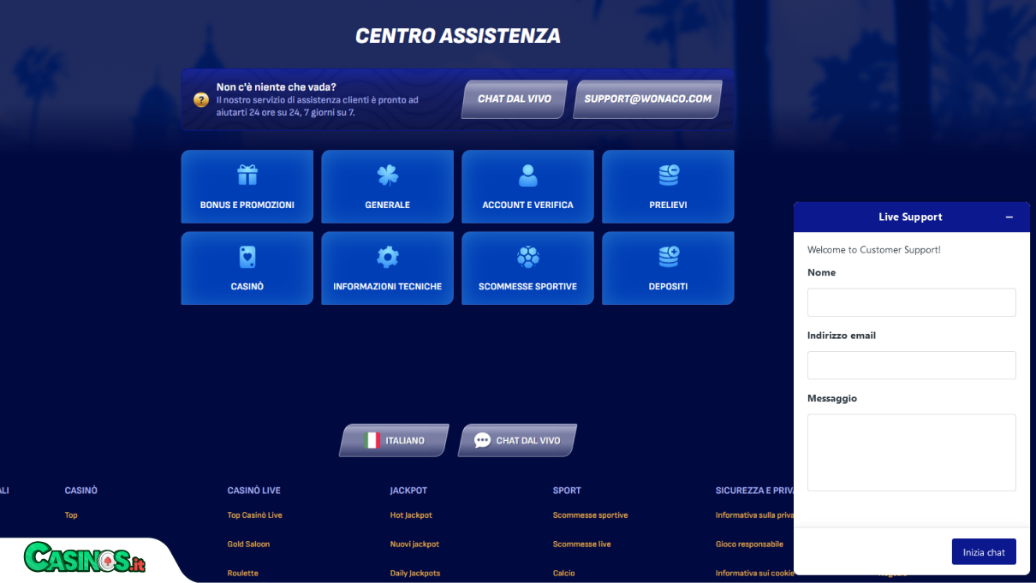Viewport: 1036px width, 583px height.
Task: Open the Italiano language selector
Action: point(394,440)
